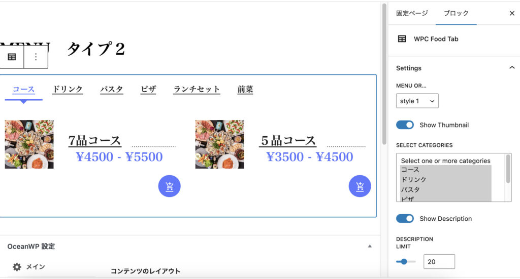Open block options three-dot menu
Image resolution: width=520 pixels, height=279 pixels.
point(36,57)
